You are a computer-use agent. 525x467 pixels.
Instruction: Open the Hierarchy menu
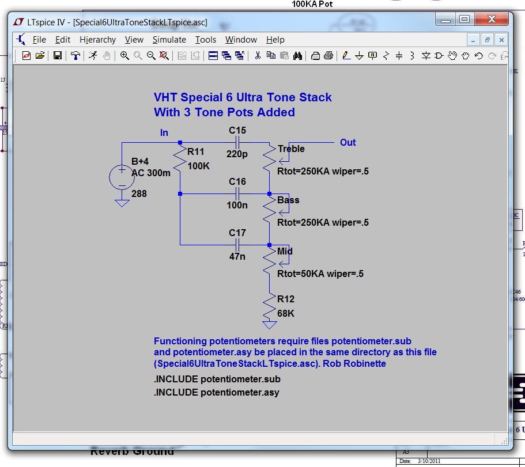pos(98,40)
